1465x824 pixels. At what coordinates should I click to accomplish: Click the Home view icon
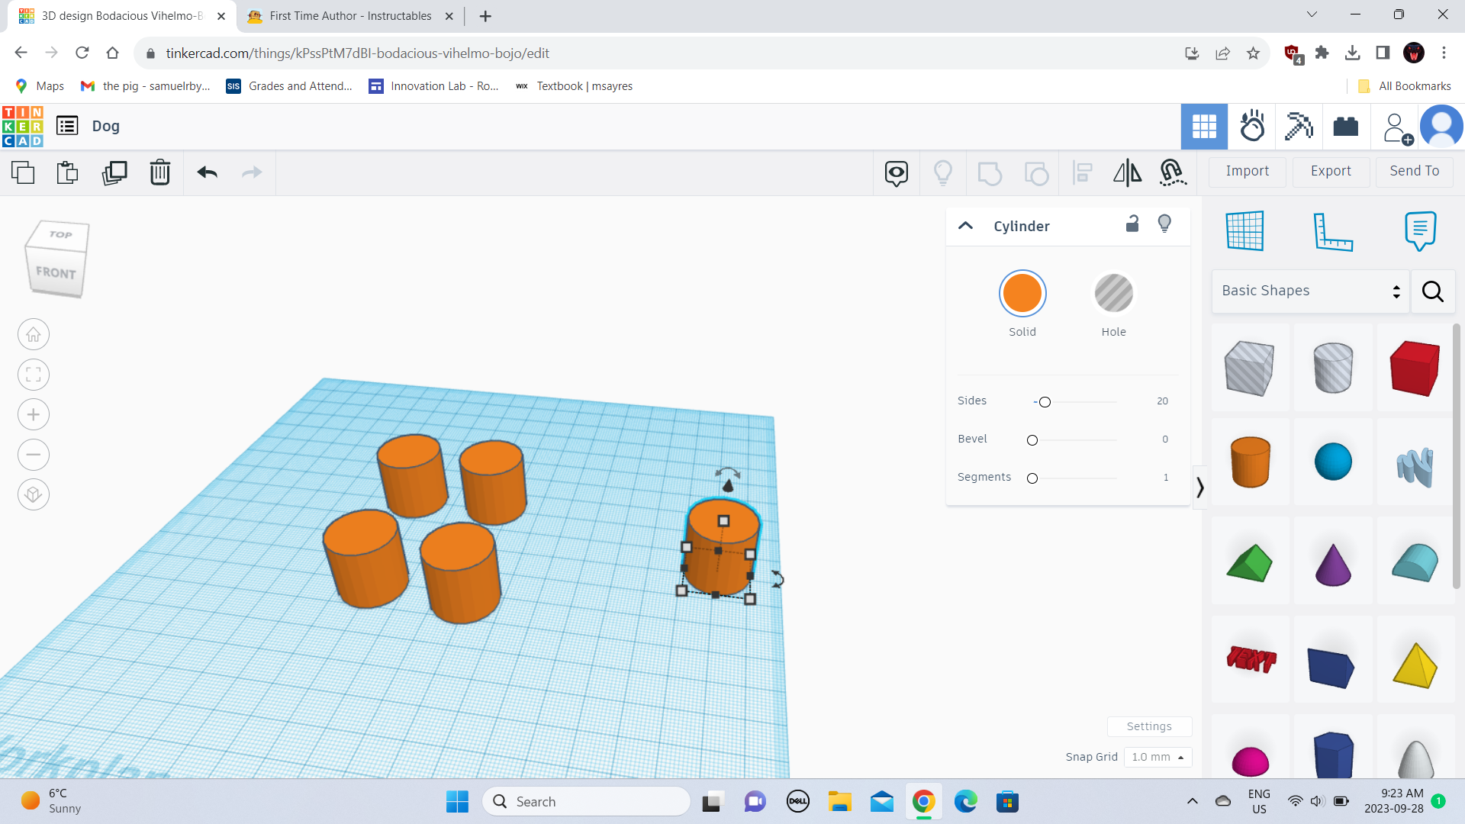34,335
